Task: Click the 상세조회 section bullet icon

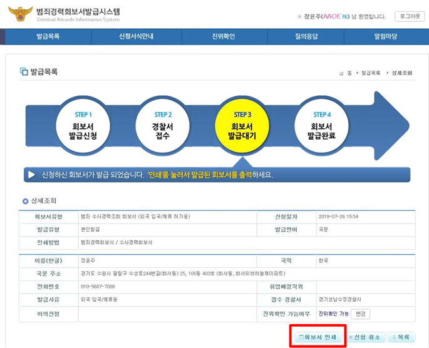Action: 25,201
